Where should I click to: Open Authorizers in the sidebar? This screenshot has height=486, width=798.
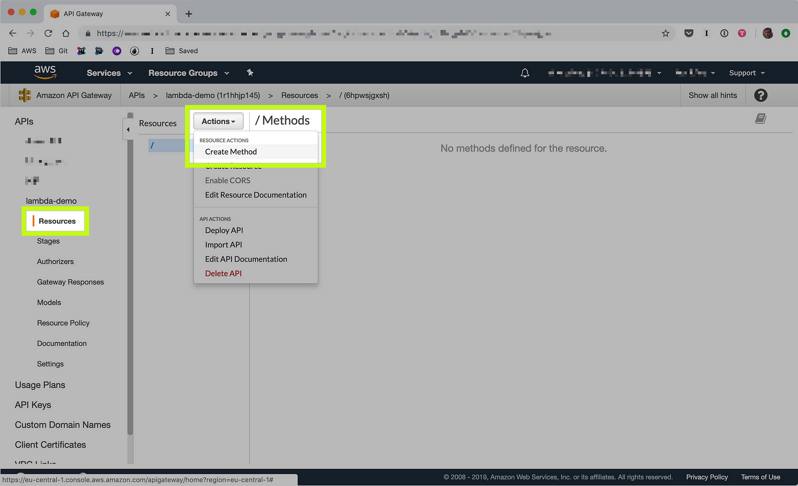[x=55, y=262]
